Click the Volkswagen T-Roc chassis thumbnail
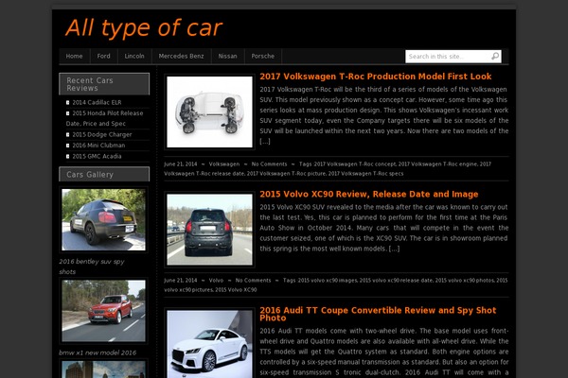Image resolution: width=568 pixels, height=378 pixels. (210, 112)
